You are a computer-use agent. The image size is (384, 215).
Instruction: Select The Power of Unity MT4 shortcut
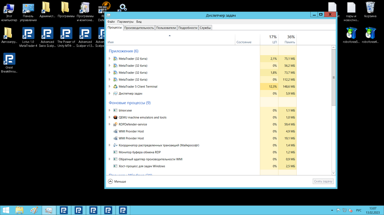tap(66, 37)
